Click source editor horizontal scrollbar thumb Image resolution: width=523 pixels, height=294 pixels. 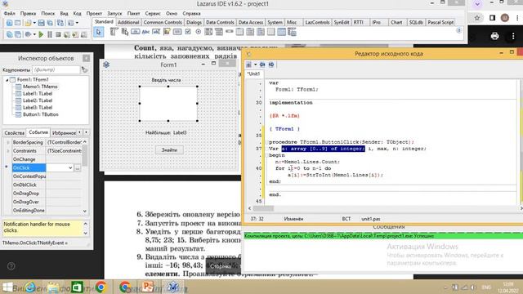point(263,208)
